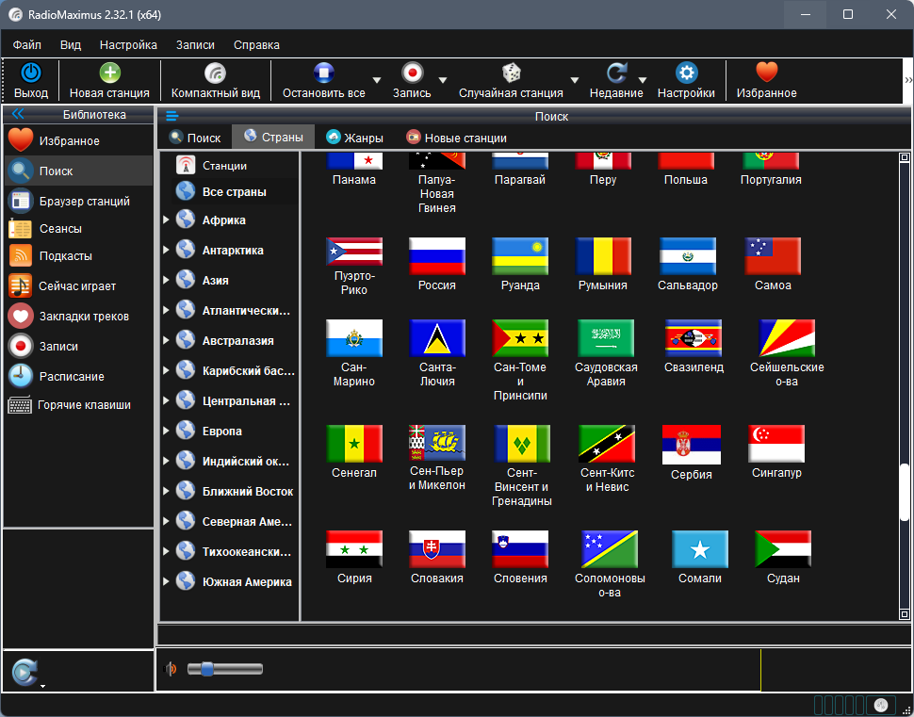Open the Справка menu
This screenshot has width=914, height=717.
tap(256, 45)
